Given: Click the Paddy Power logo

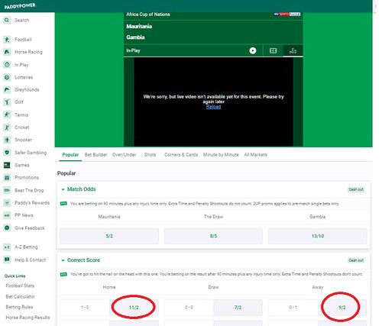Looking at the screenshot, I should (x=20, y=6).
